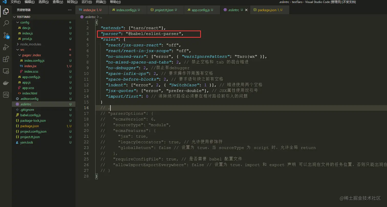Switch to the project.tt.json editor tab
387x207 pixels.
click(165, 10)
